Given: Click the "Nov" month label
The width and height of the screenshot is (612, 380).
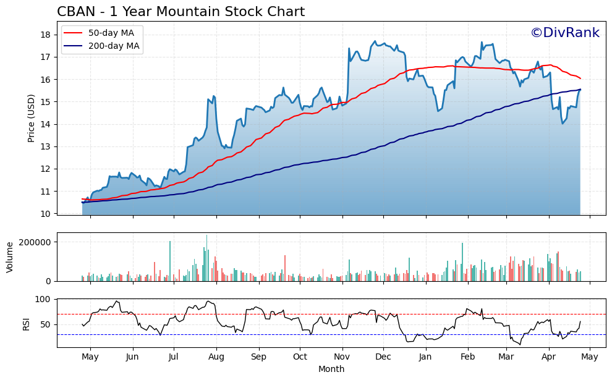Looking at the screenshot, I should tap(342, 357).
